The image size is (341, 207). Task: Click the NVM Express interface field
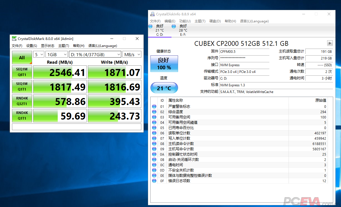pyautogui.click(x=244, y=65)
